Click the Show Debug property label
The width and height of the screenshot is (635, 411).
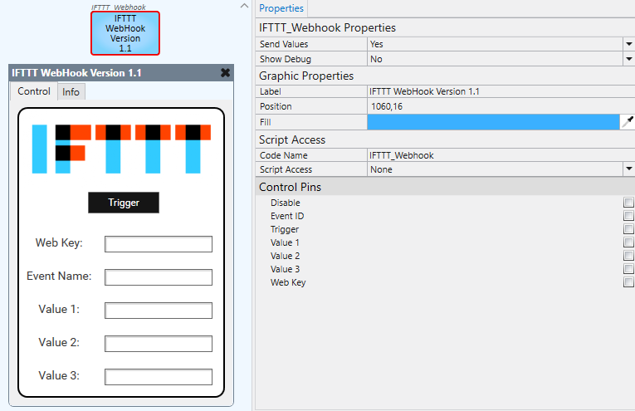(x=286, y=59)
